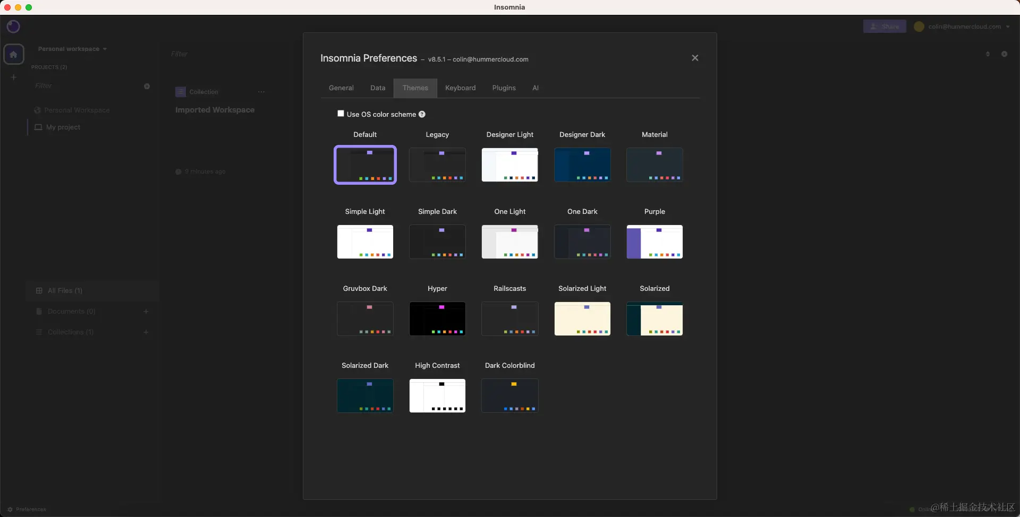1020x517 pixels.
Task: Click the Preferences gear icon in status bar
Action: click(10, 510)
